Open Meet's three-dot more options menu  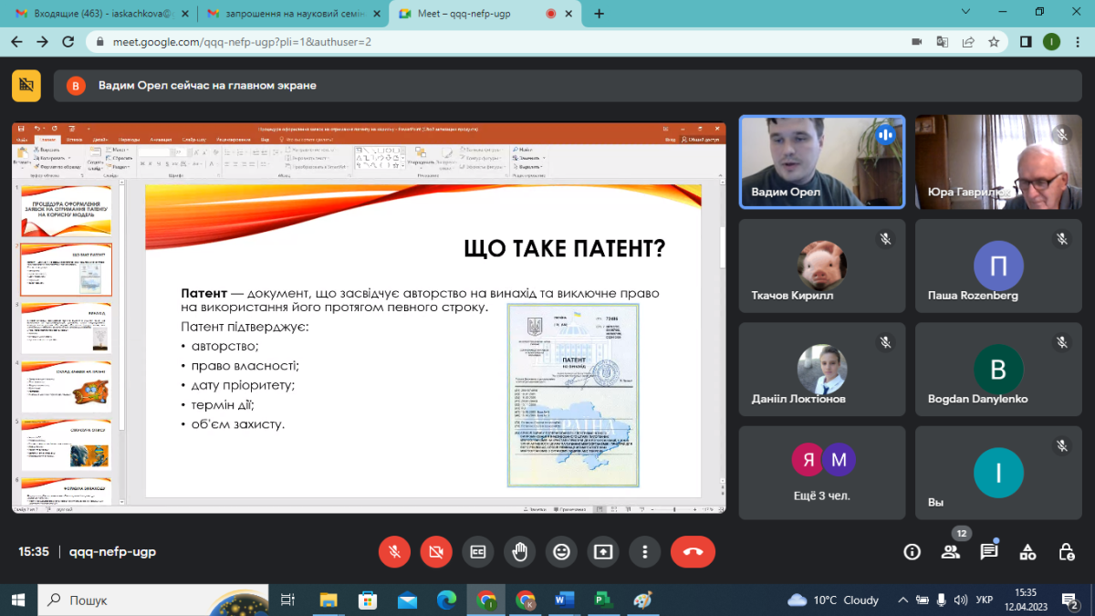pos(644,551)
